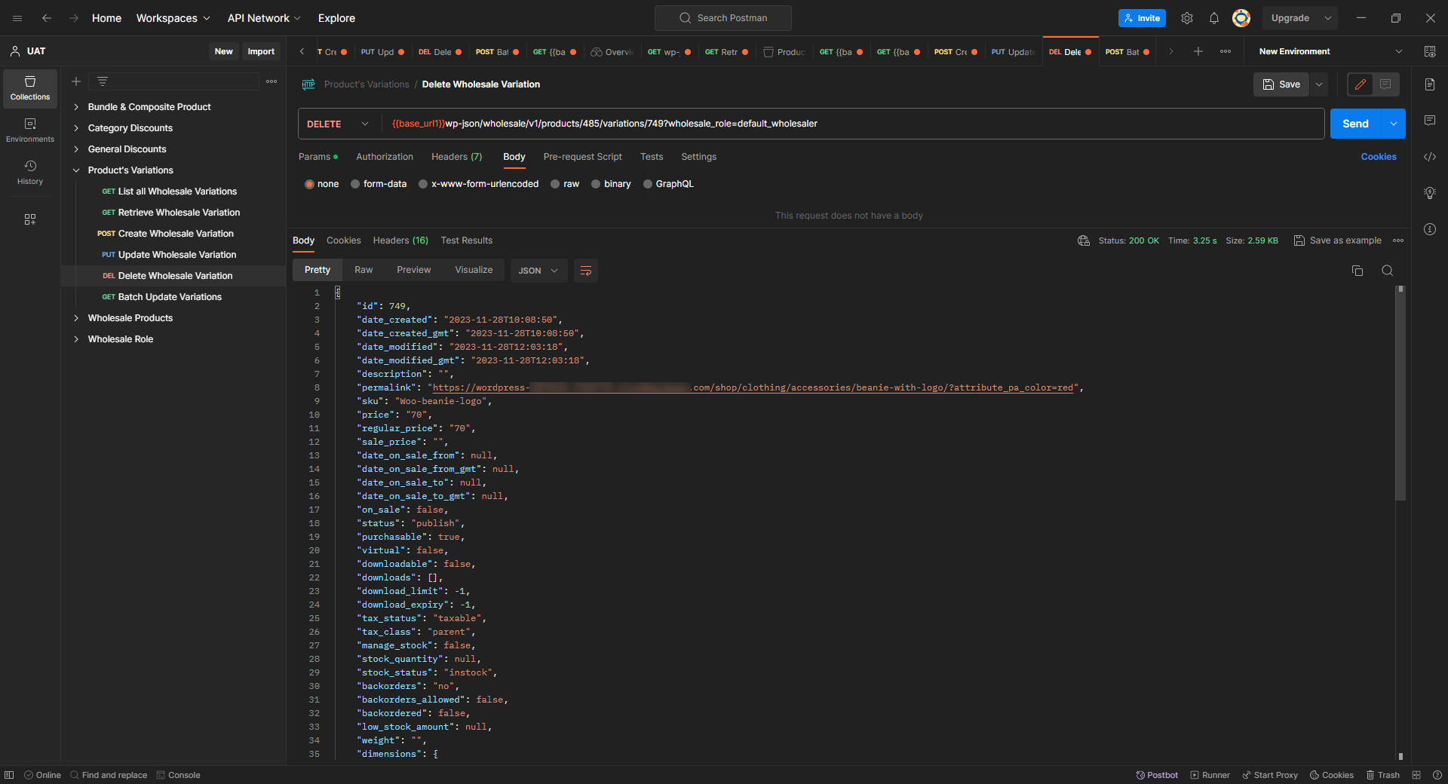The height and width of the screenshot is (784, 1448).
Task: Create new collection with plus icon
Action: point(76,81)
